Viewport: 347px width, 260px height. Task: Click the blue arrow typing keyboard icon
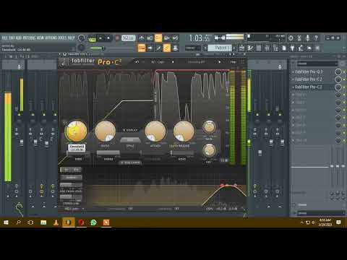(x=150, y=48)
